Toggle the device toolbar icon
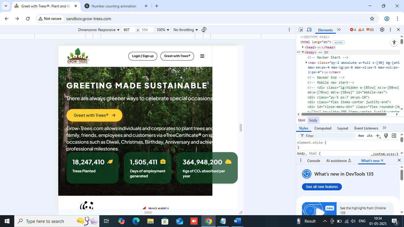 tap(309, 30)
